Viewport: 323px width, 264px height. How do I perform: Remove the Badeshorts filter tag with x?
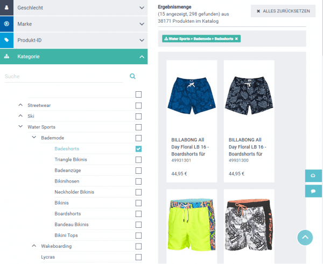click(x=236, y=39)
